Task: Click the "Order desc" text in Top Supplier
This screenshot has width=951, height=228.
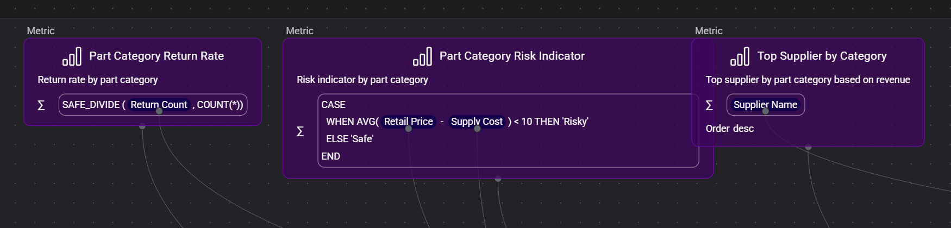Action: 729,129
